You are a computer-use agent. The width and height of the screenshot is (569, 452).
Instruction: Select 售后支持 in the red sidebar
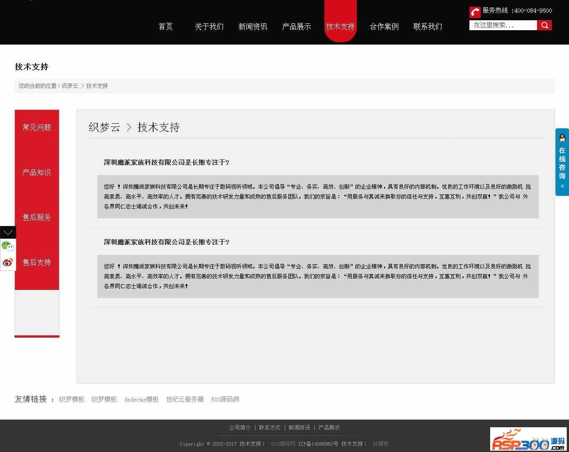pos(37,262)
